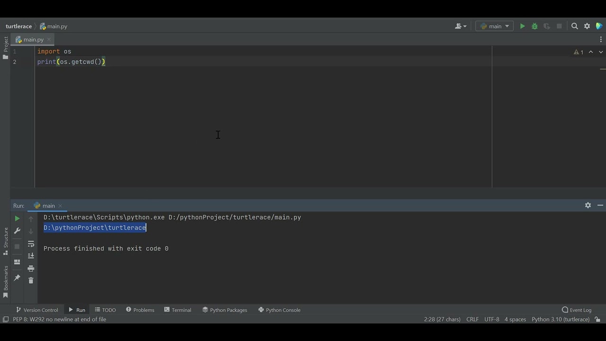Viewport: 606px width, 341px height.
Task: Open Search Everywhere magnifier icon
Action: (x=575, y=27)
